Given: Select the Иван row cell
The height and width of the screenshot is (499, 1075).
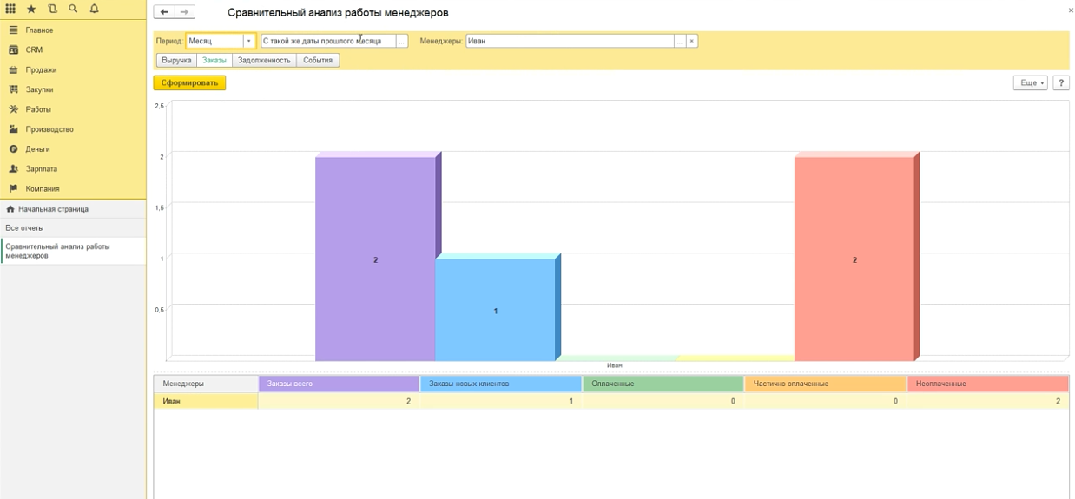Looking at the screenshot, I should coord(206,401).
